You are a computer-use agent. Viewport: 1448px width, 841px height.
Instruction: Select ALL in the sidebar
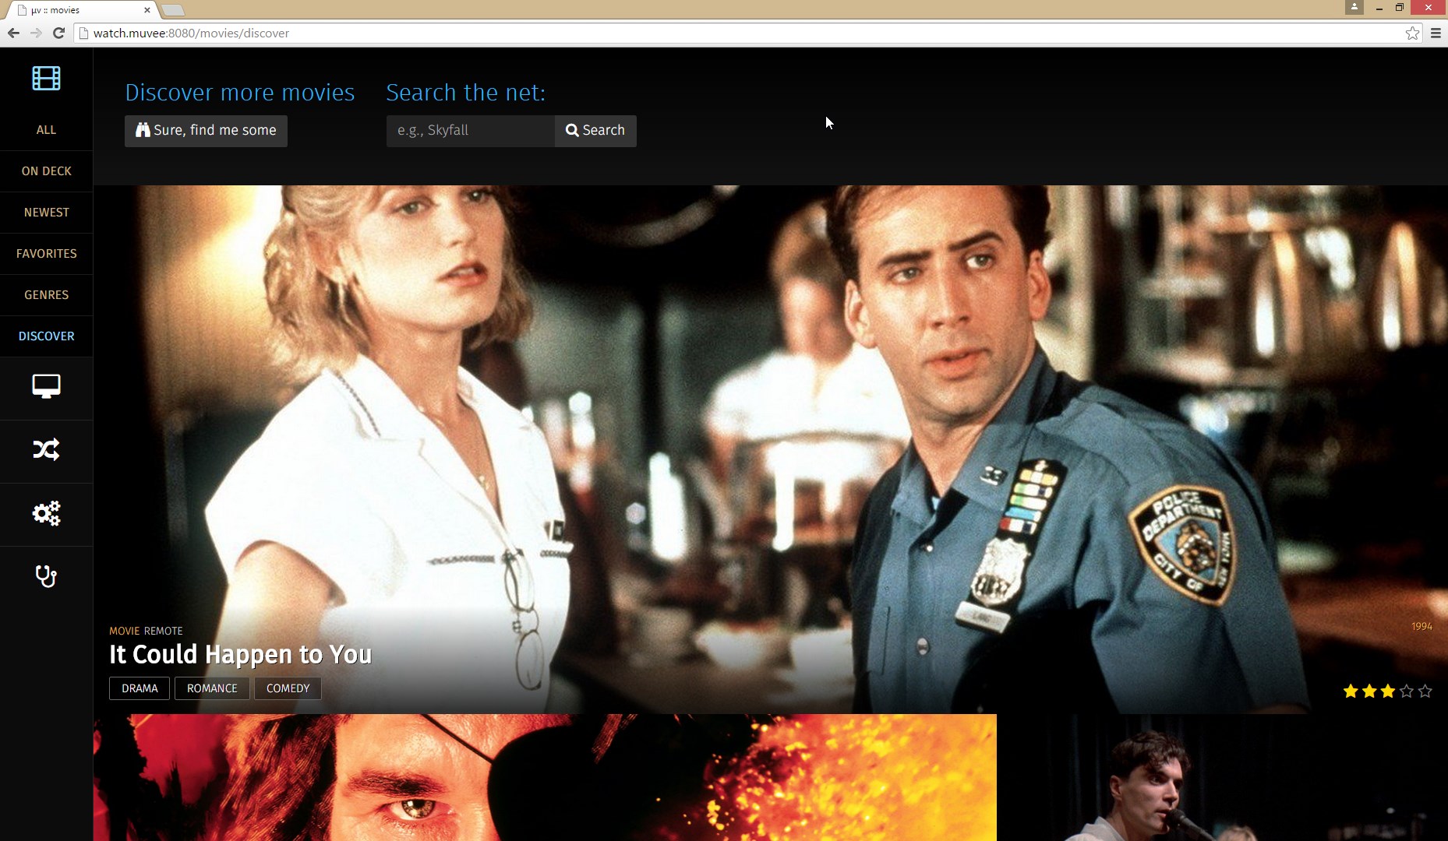[x=46, y=130]
